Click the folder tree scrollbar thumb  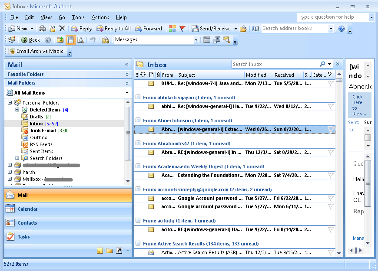tap(128, 133)
